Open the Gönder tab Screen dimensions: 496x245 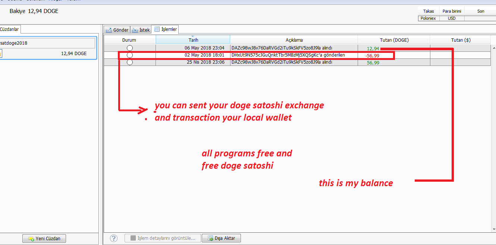tap(117, 30)
